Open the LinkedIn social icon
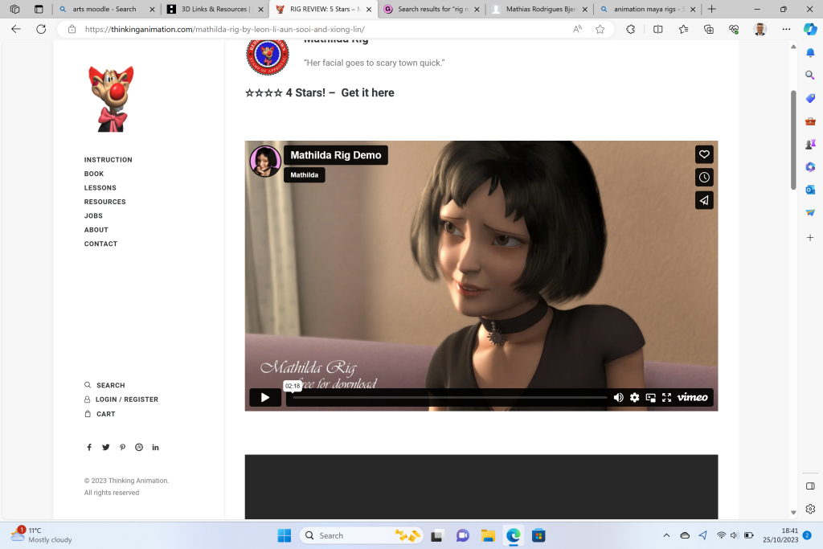The height and width of the screenshot is (549, 823). (x=155, y=447)
